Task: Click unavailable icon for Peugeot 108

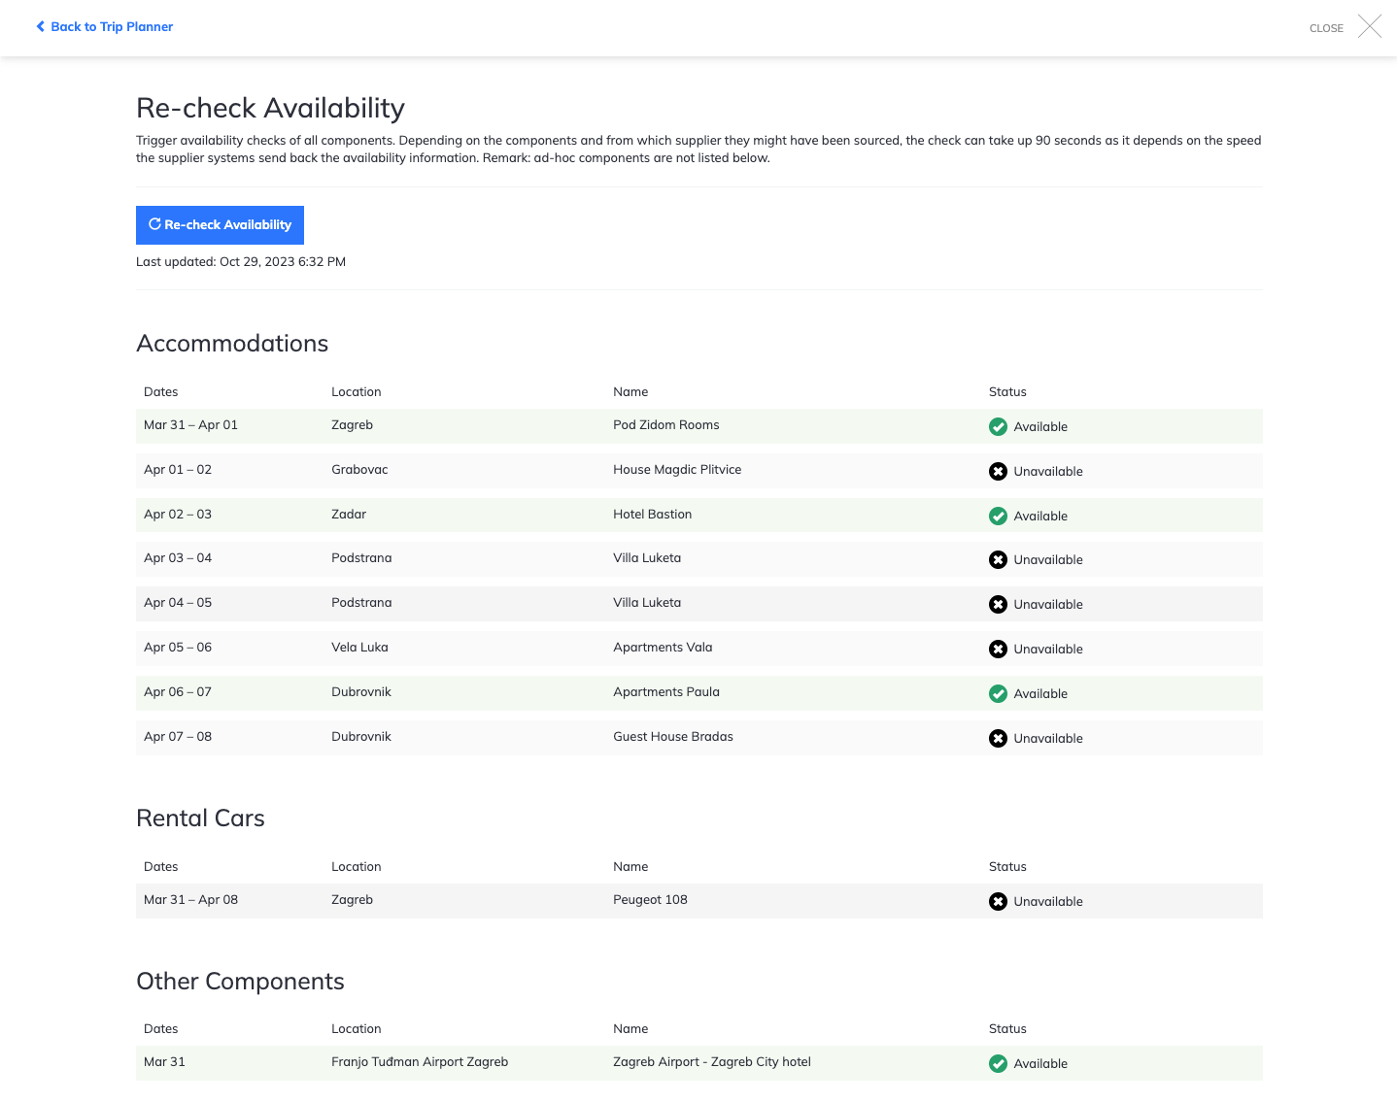Action: point(998,901)
